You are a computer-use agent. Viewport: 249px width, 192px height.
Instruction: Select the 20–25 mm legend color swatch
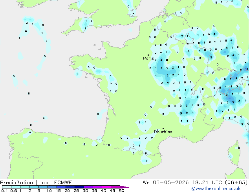point(70,187)
